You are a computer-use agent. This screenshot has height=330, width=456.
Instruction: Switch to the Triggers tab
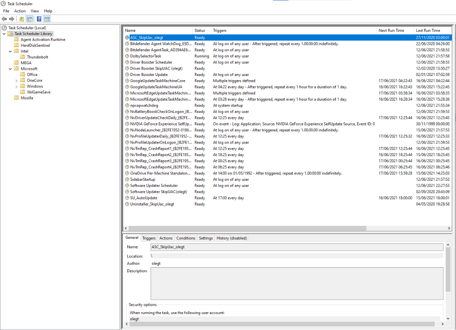point(149,238)
